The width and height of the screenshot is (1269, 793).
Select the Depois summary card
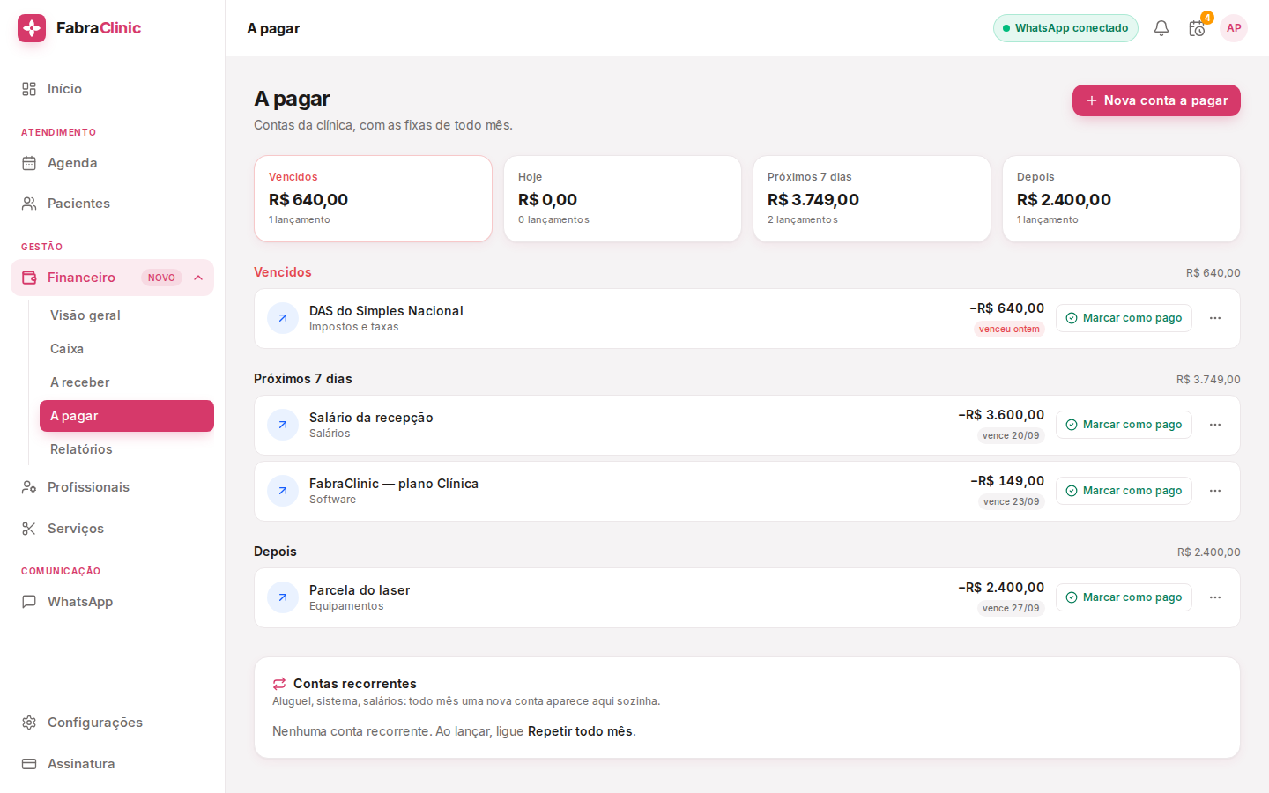point(1121,199)
